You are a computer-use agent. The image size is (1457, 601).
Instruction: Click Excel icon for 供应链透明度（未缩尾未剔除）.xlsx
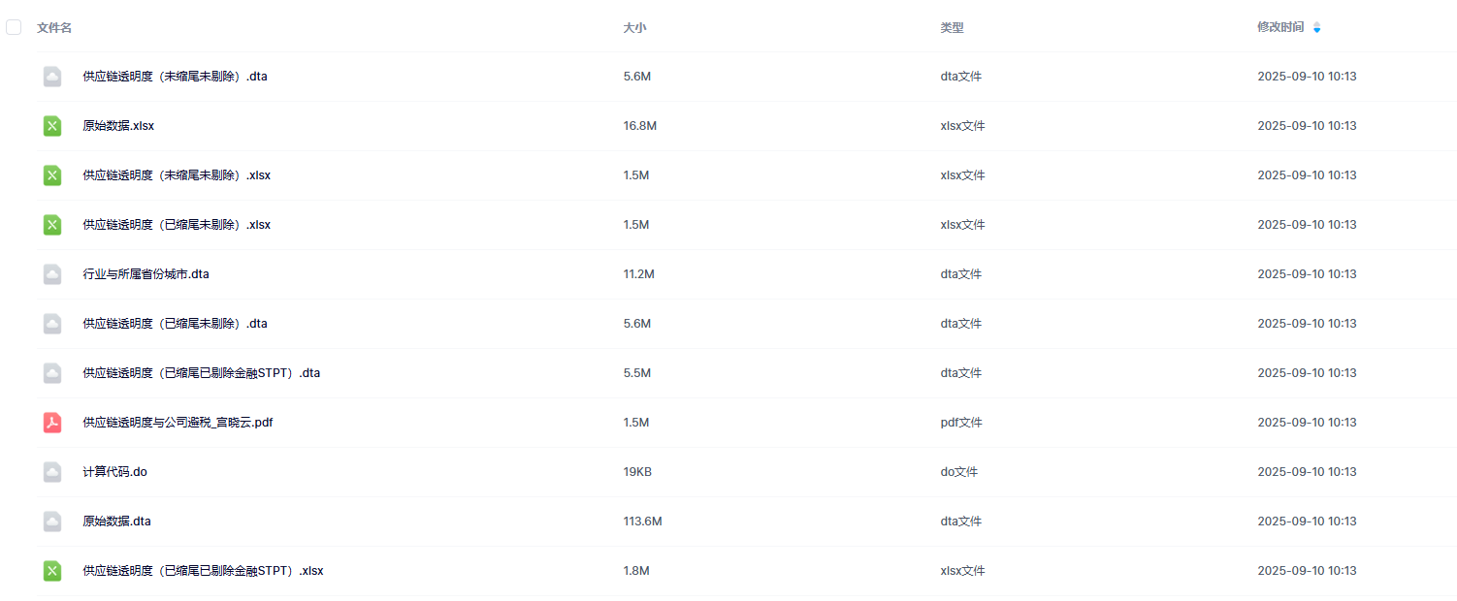[52, 175]
